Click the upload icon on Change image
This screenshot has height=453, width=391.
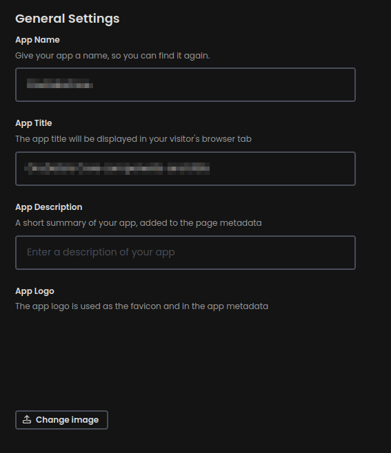pyautogui.click(x=27, y=419)
